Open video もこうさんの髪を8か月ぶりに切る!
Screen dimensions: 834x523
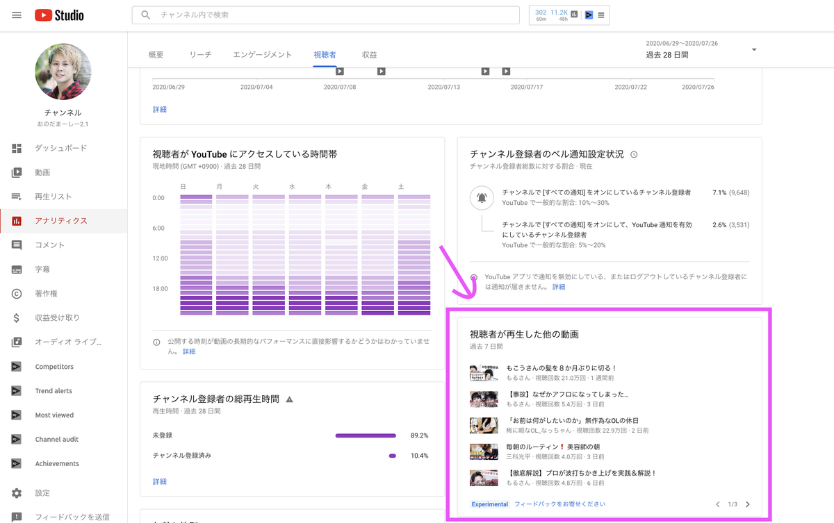click(x=562, y=368)
